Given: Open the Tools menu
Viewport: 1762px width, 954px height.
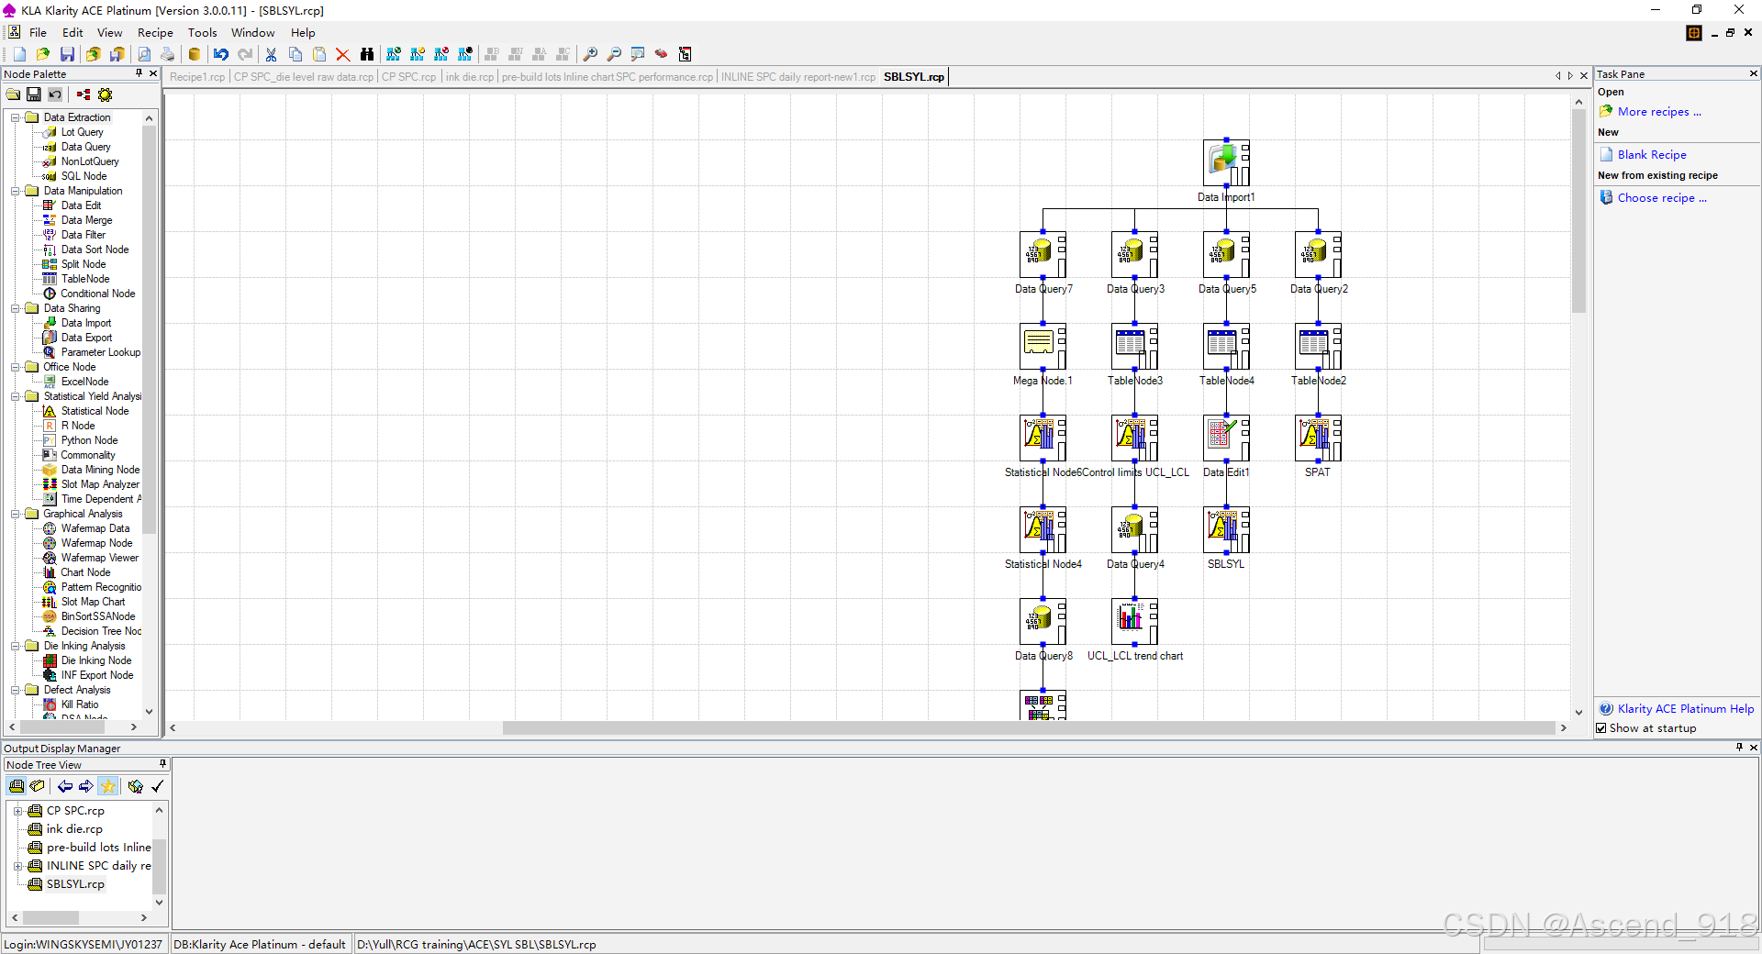Looking at the screenshot, I should (x=203, y=32).
